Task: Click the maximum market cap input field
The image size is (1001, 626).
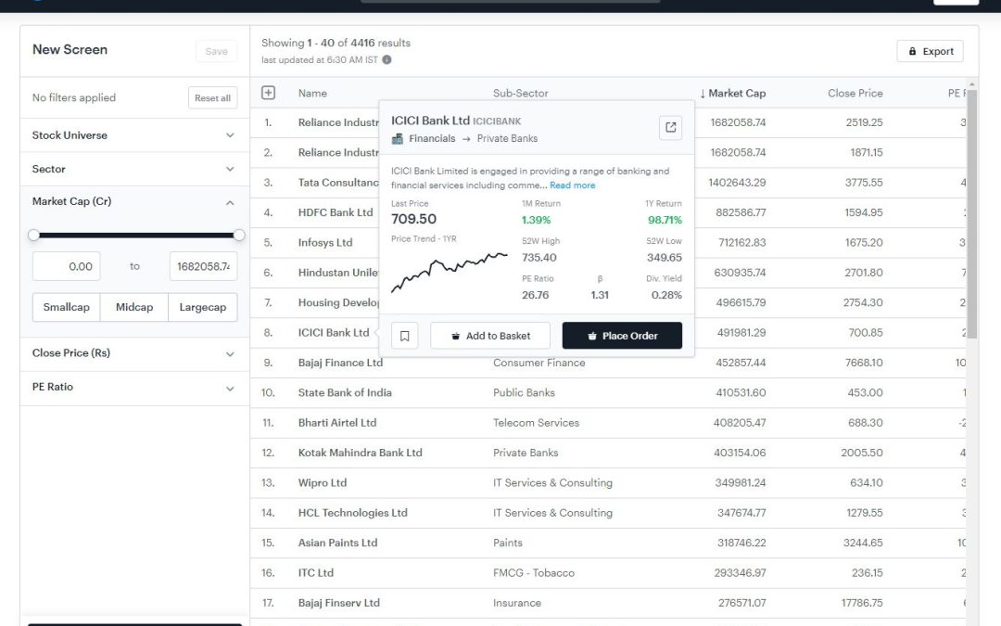Action: coord(203,266)
